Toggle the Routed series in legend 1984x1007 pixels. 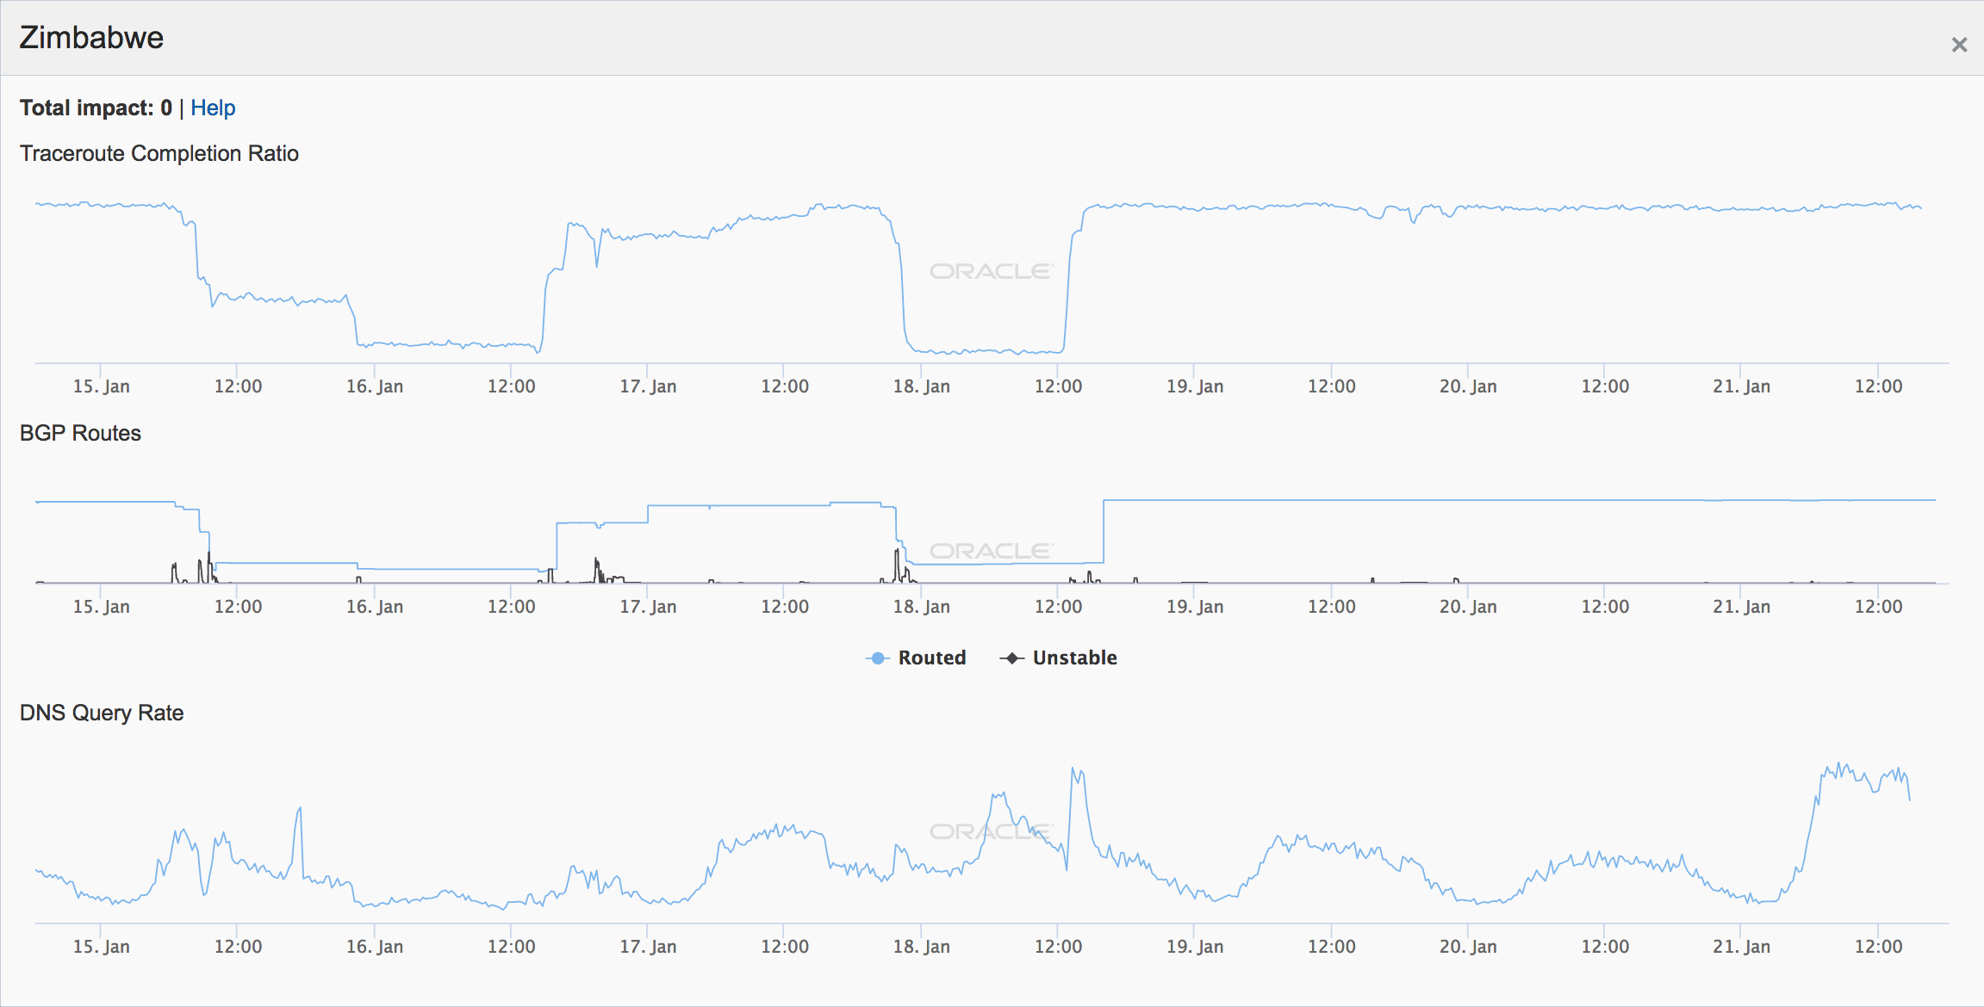[931, 658]
